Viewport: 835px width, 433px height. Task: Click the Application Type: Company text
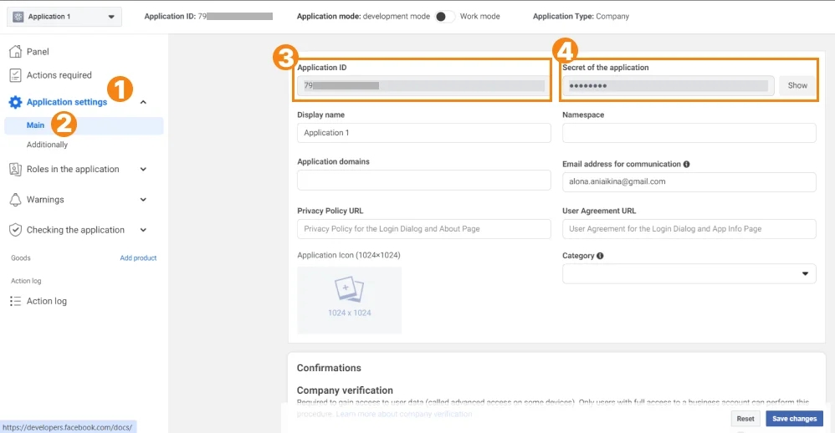[x=581, y=17]
